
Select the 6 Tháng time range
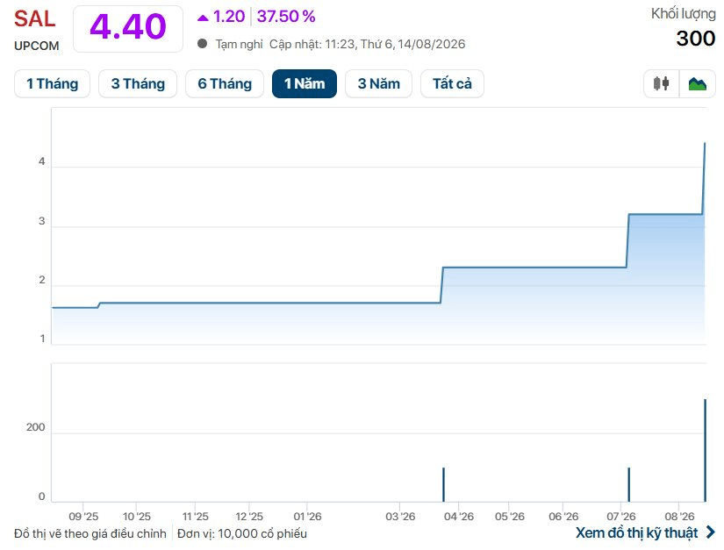pos(225,83)
